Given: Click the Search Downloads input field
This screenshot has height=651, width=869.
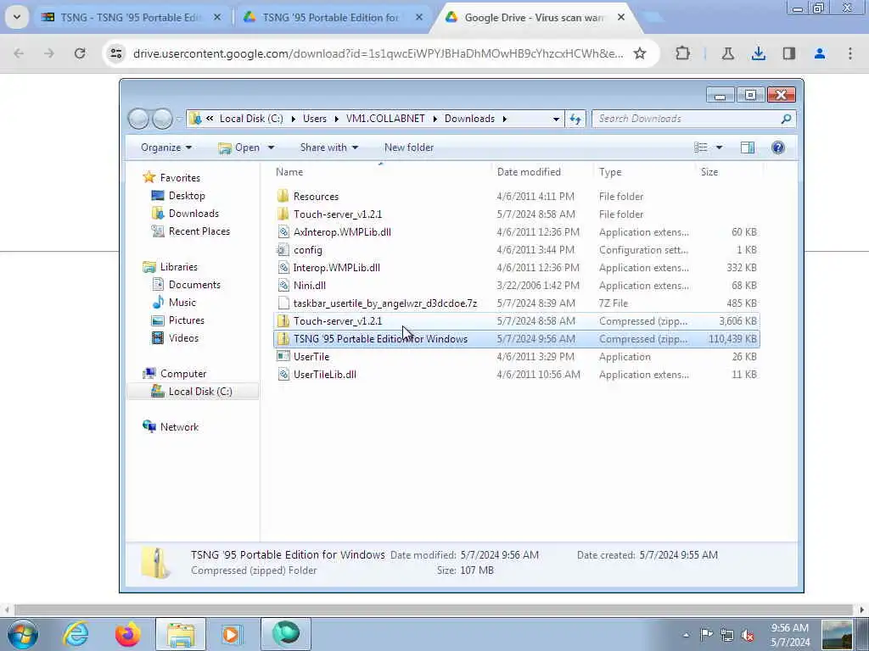Looking at the screenshot, I should click(687, 119).
